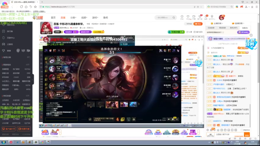Select the highlighted center skin thumbnail
This screenshot has width=260, height=146.
pos(112,104)
